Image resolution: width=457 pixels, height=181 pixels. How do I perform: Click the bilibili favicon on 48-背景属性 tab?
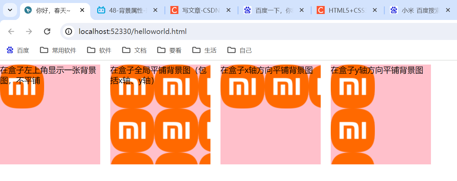pos(101,10)
